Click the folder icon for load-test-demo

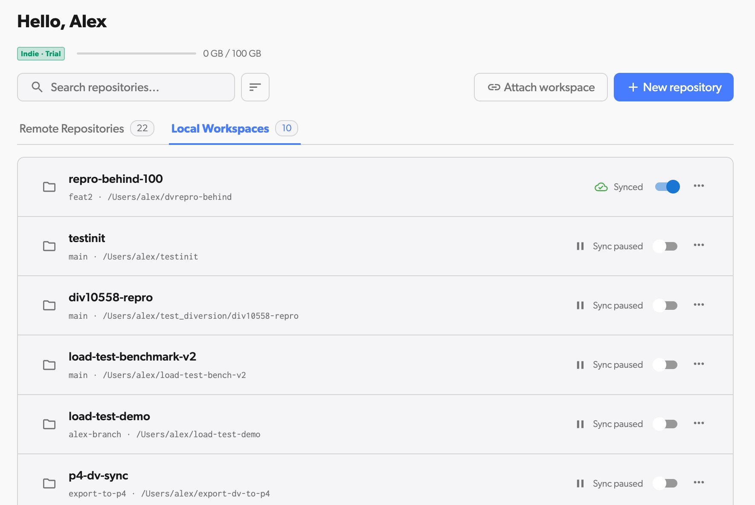[x=49, y=424]
